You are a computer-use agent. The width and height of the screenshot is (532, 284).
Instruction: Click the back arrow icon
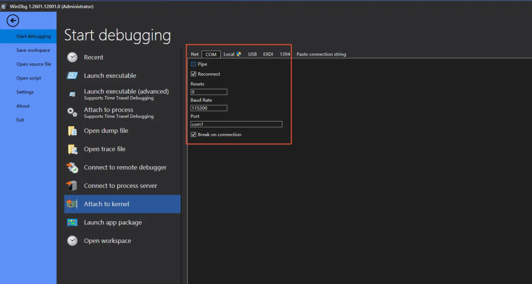13,21
